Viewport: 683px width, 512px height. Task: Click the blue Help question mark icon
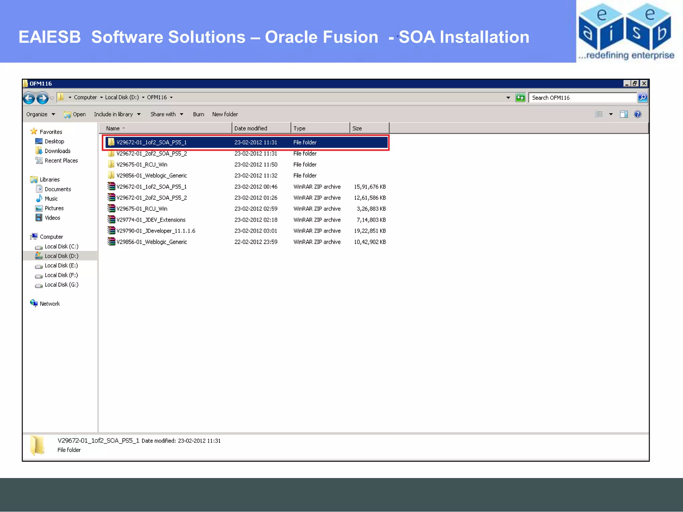point(637,114)
